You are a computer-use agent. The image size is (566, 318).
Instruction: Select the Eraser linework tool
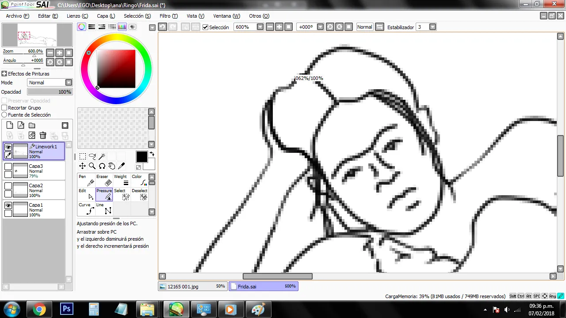coord(104,180)
